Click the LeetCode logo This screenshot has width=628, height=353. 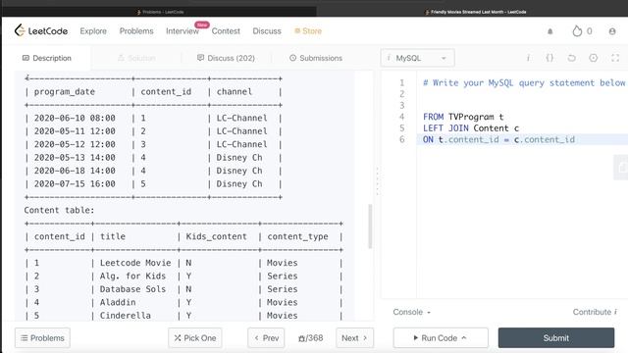point(41,30)
